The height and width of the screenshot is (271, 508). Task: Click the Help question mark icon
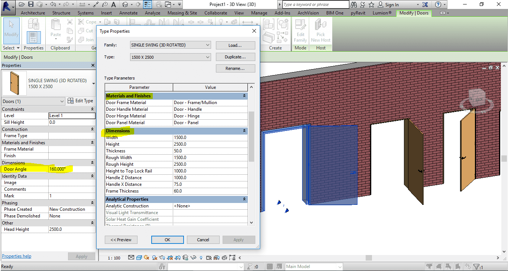point(438,4)
